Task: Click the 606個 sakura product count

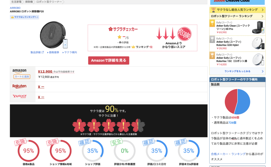Action: tap(235, 118)
